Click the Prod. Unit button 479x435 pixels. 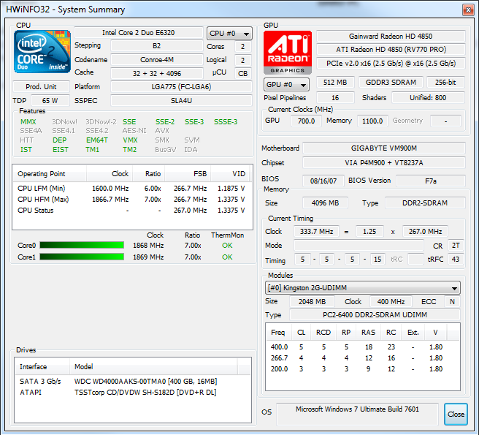point(41,86)
